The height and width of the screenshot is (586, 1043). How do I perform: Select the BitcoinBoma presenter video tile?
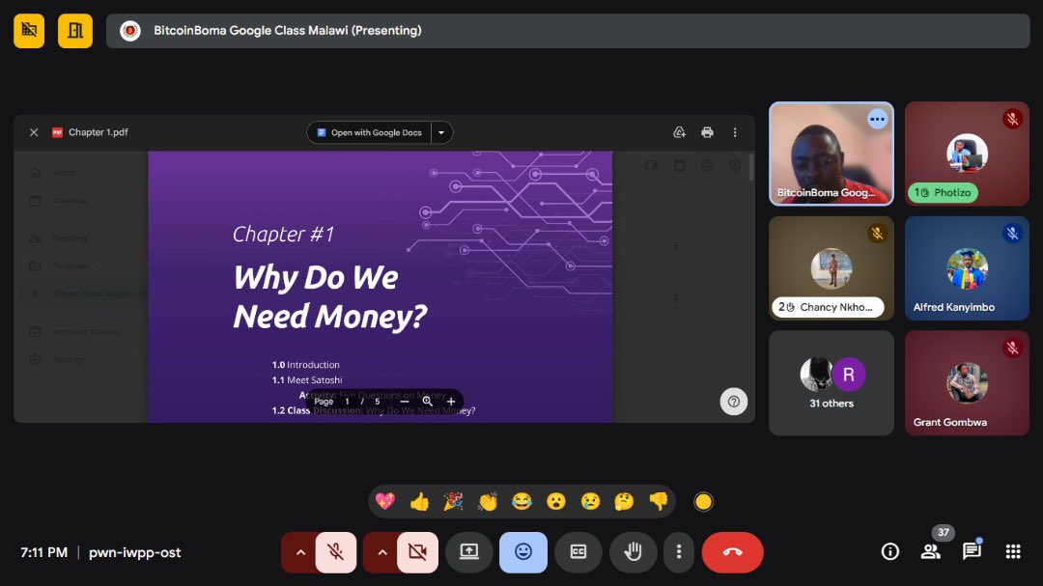832,153
